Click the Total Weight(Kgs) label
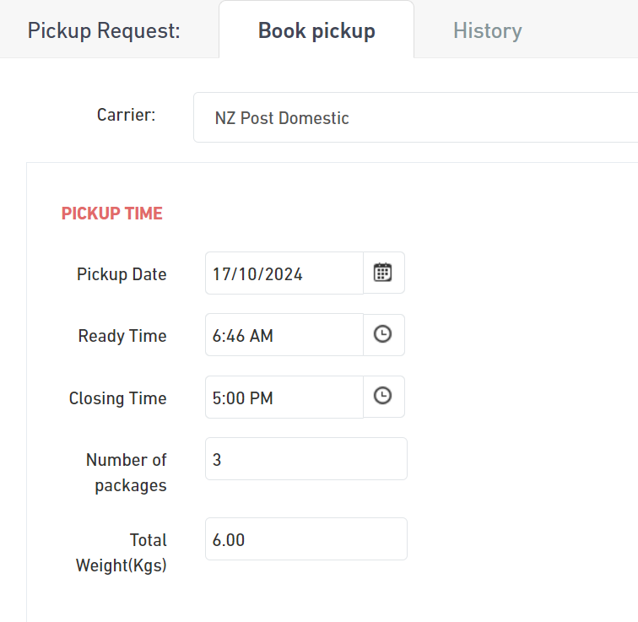The image size is (638, 622). [122, 553]
